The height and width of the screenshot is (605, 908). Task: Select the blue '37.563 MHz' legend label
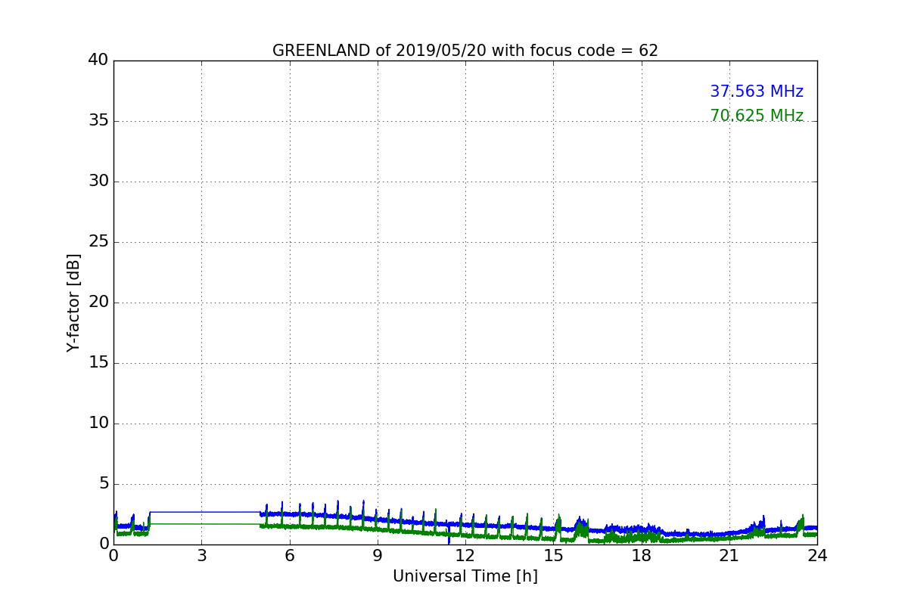757,92
